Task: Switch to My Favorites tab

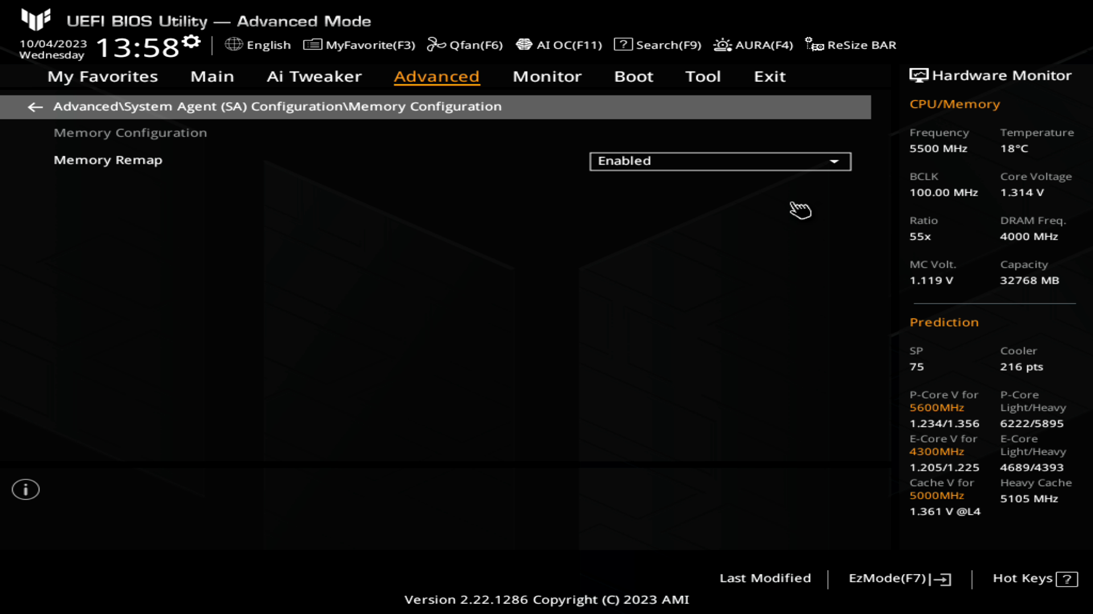Action: [102, 76]
